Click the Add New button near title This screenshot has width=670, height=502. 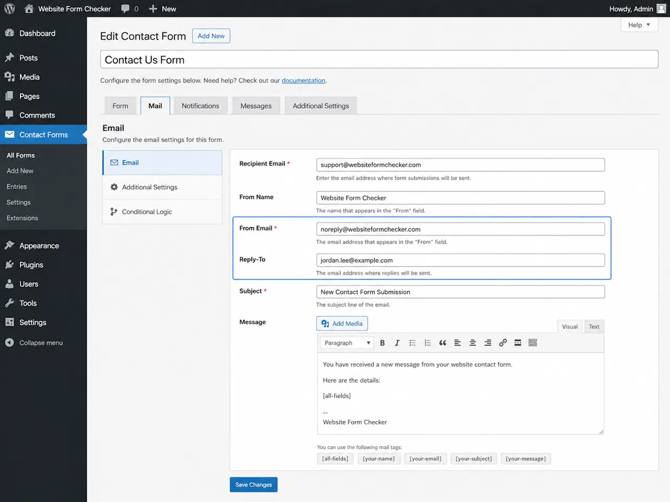click(x=211, y=36)
